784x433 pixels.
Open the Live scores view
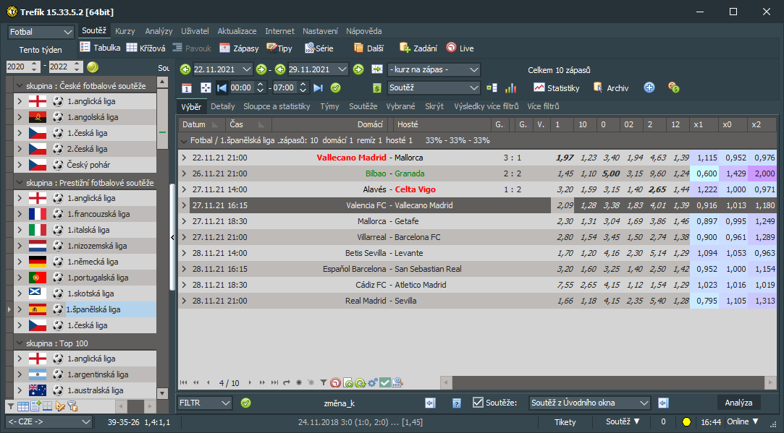tap(460, 48)
